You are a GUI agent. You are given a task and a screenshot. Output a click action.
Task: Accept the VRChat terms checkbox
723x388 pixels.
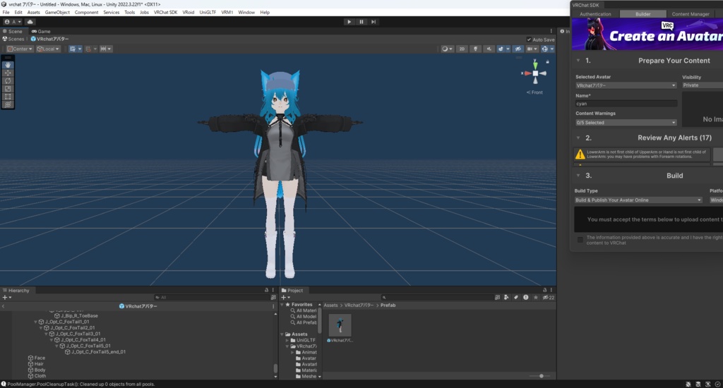580,240
